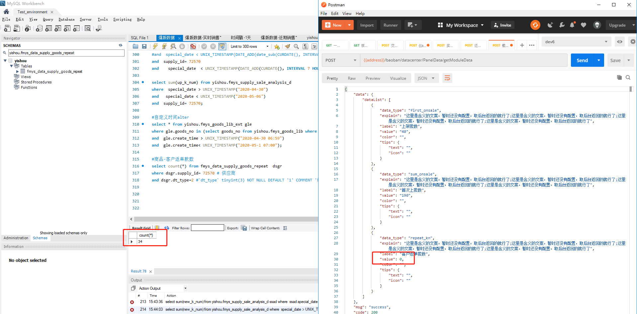Click the new SQL tab icon in MySQL Workbench

tap(7, 29)
